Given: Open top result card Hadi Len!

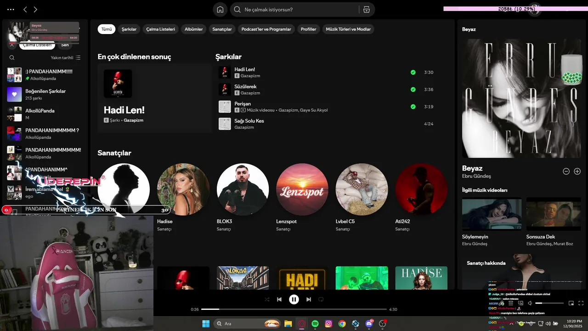Looking at the screenshot, I should coord(154,98).
